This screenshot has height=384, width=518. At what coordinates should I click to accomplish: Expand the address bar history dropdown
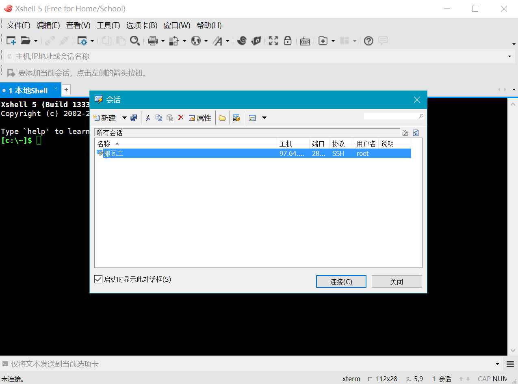pos(510,56)
